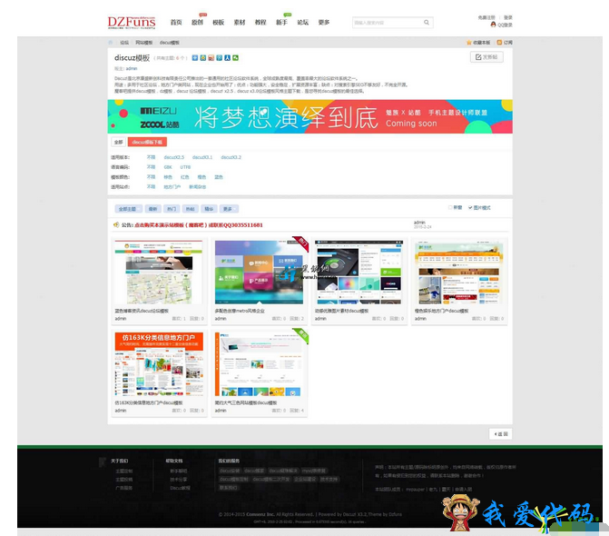The image size is (609, 536).
Task: Filter by UTF8 encoding
Action: tap(185, 167)
